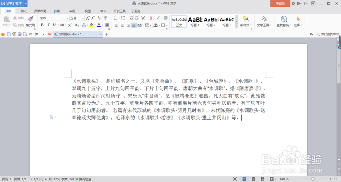Click the font color red A swatch

coord(99,25)
